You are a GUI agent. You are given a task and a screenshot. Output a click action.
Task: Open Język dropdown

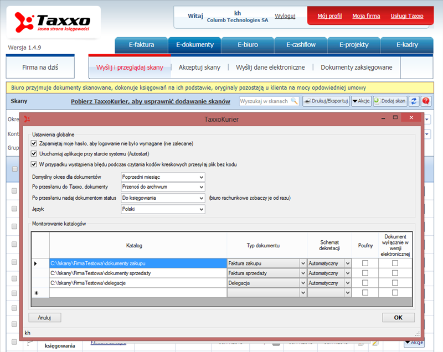point(163,209)
